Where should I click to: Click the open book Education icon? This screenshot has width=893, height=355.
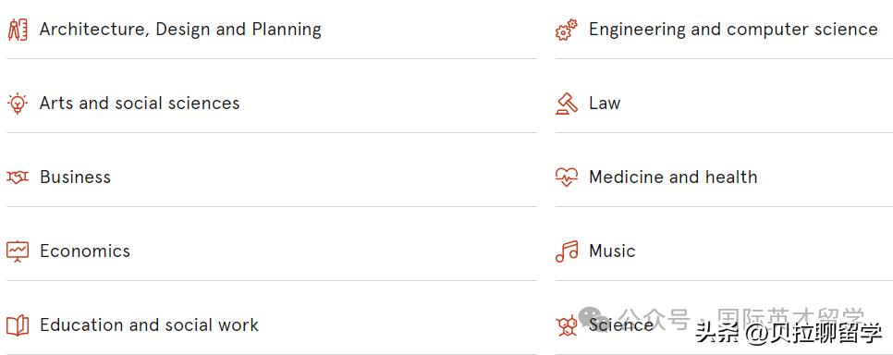pos(18,325)
